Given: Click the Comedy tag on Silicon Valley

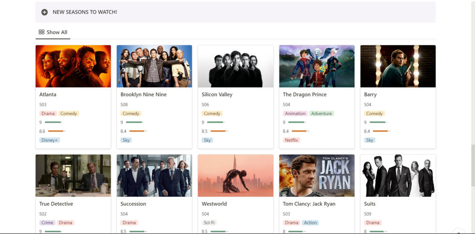Looking at the screenshot, I should (x=212, y=114).
